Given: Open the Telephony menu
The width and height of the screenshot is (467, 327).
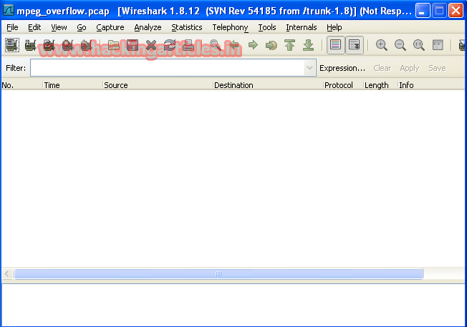Looking at the screenshot, I should tap(230, 27).
